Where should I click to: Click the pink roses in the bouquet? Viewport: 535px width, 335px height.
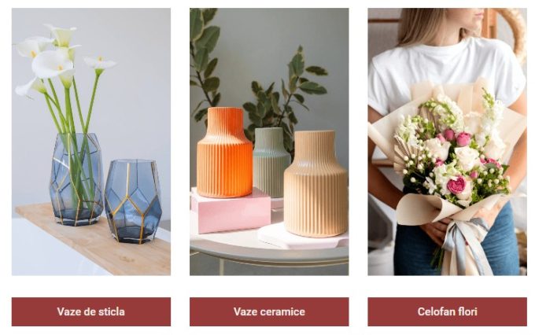point(456,186)
